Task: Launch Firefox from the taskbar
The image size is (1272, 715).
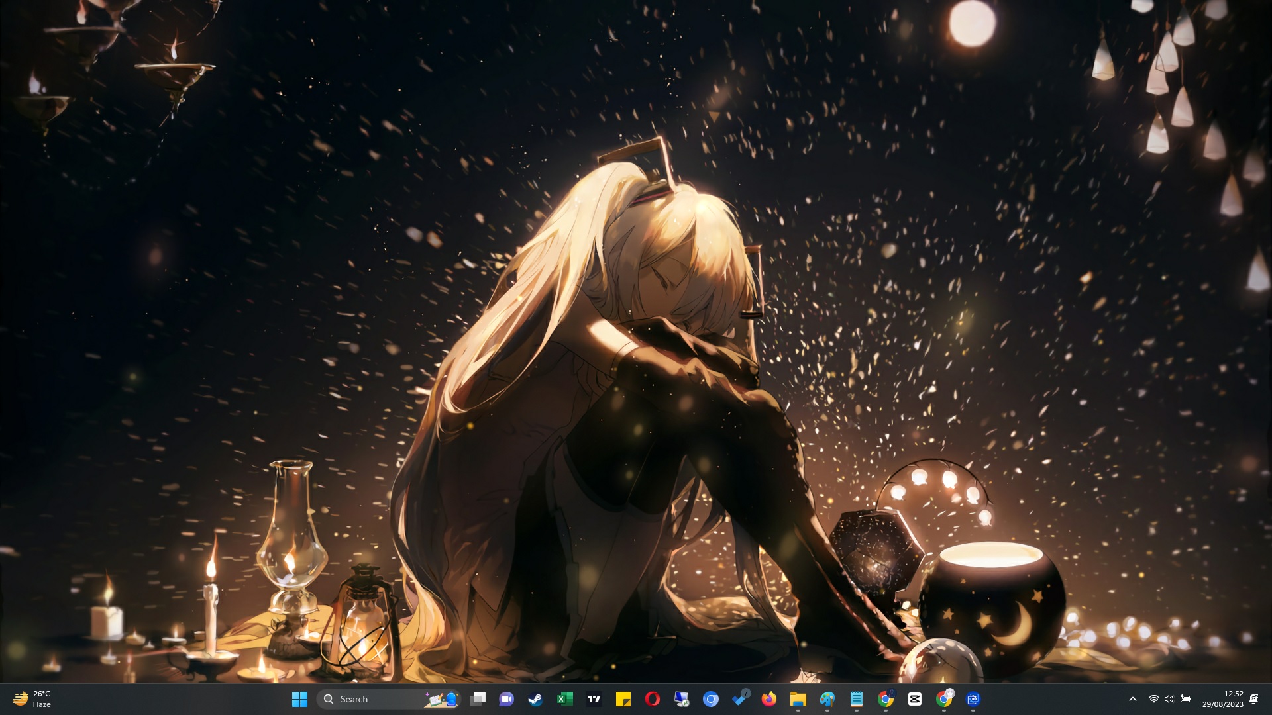Action: coord(769,699)
